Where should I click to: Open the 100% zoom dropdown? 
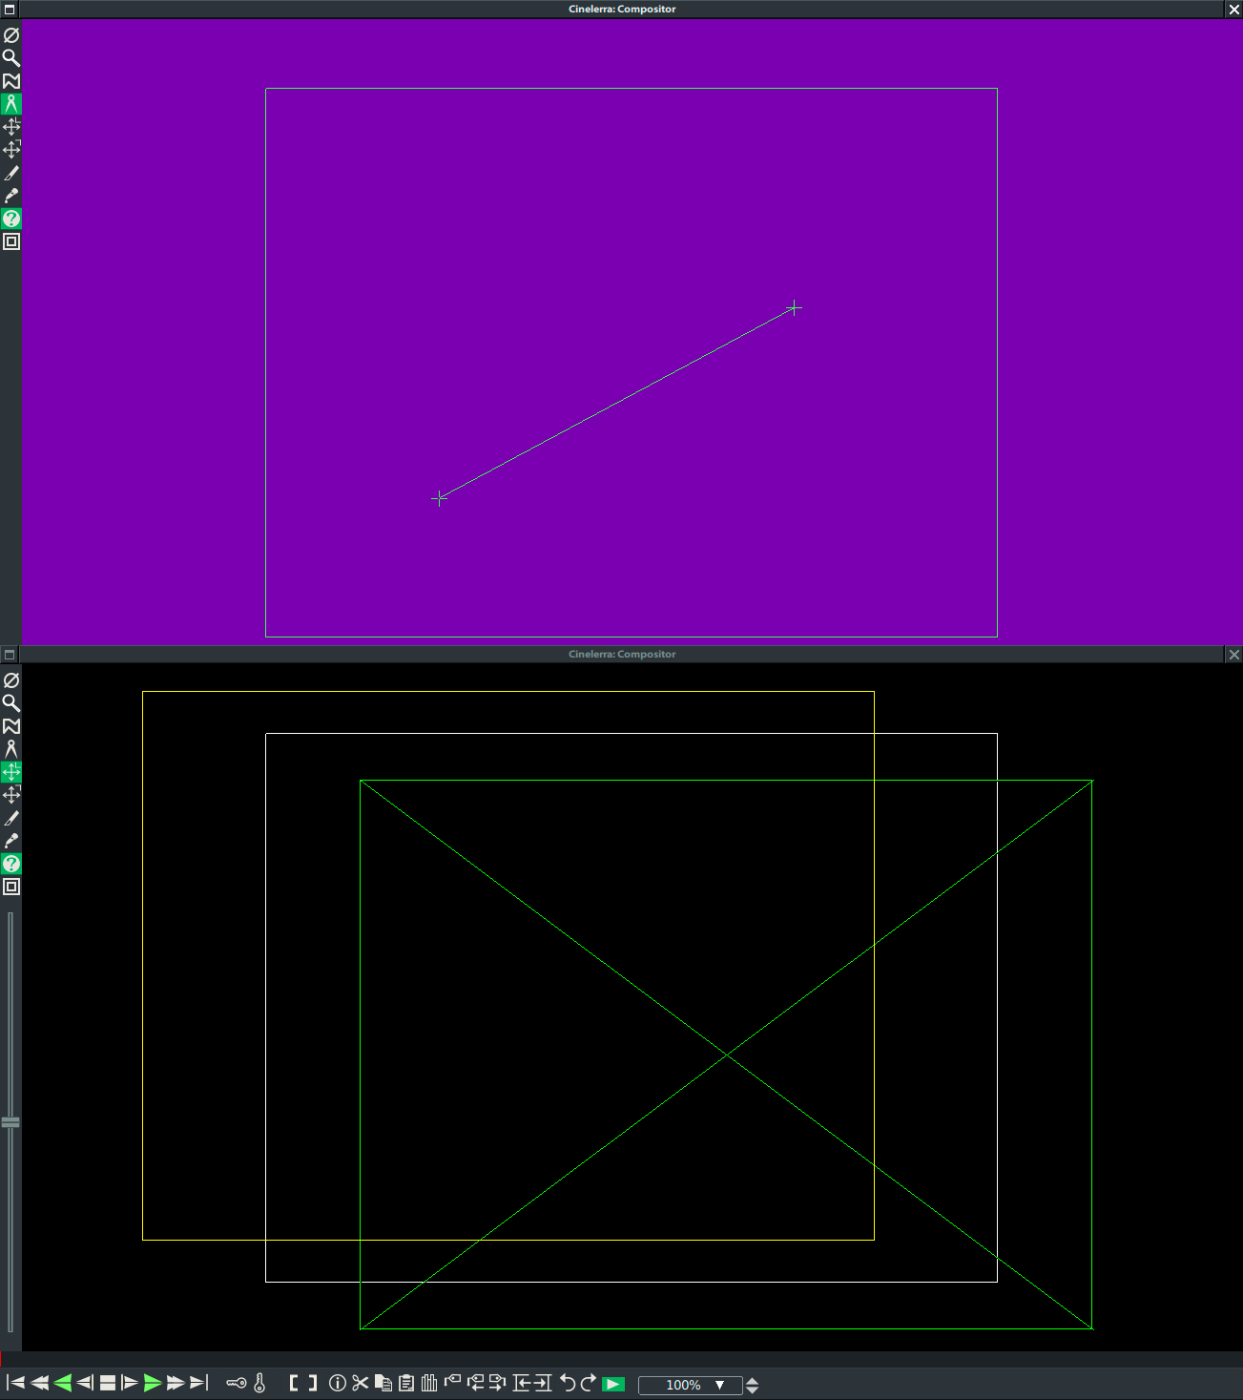719,1385
